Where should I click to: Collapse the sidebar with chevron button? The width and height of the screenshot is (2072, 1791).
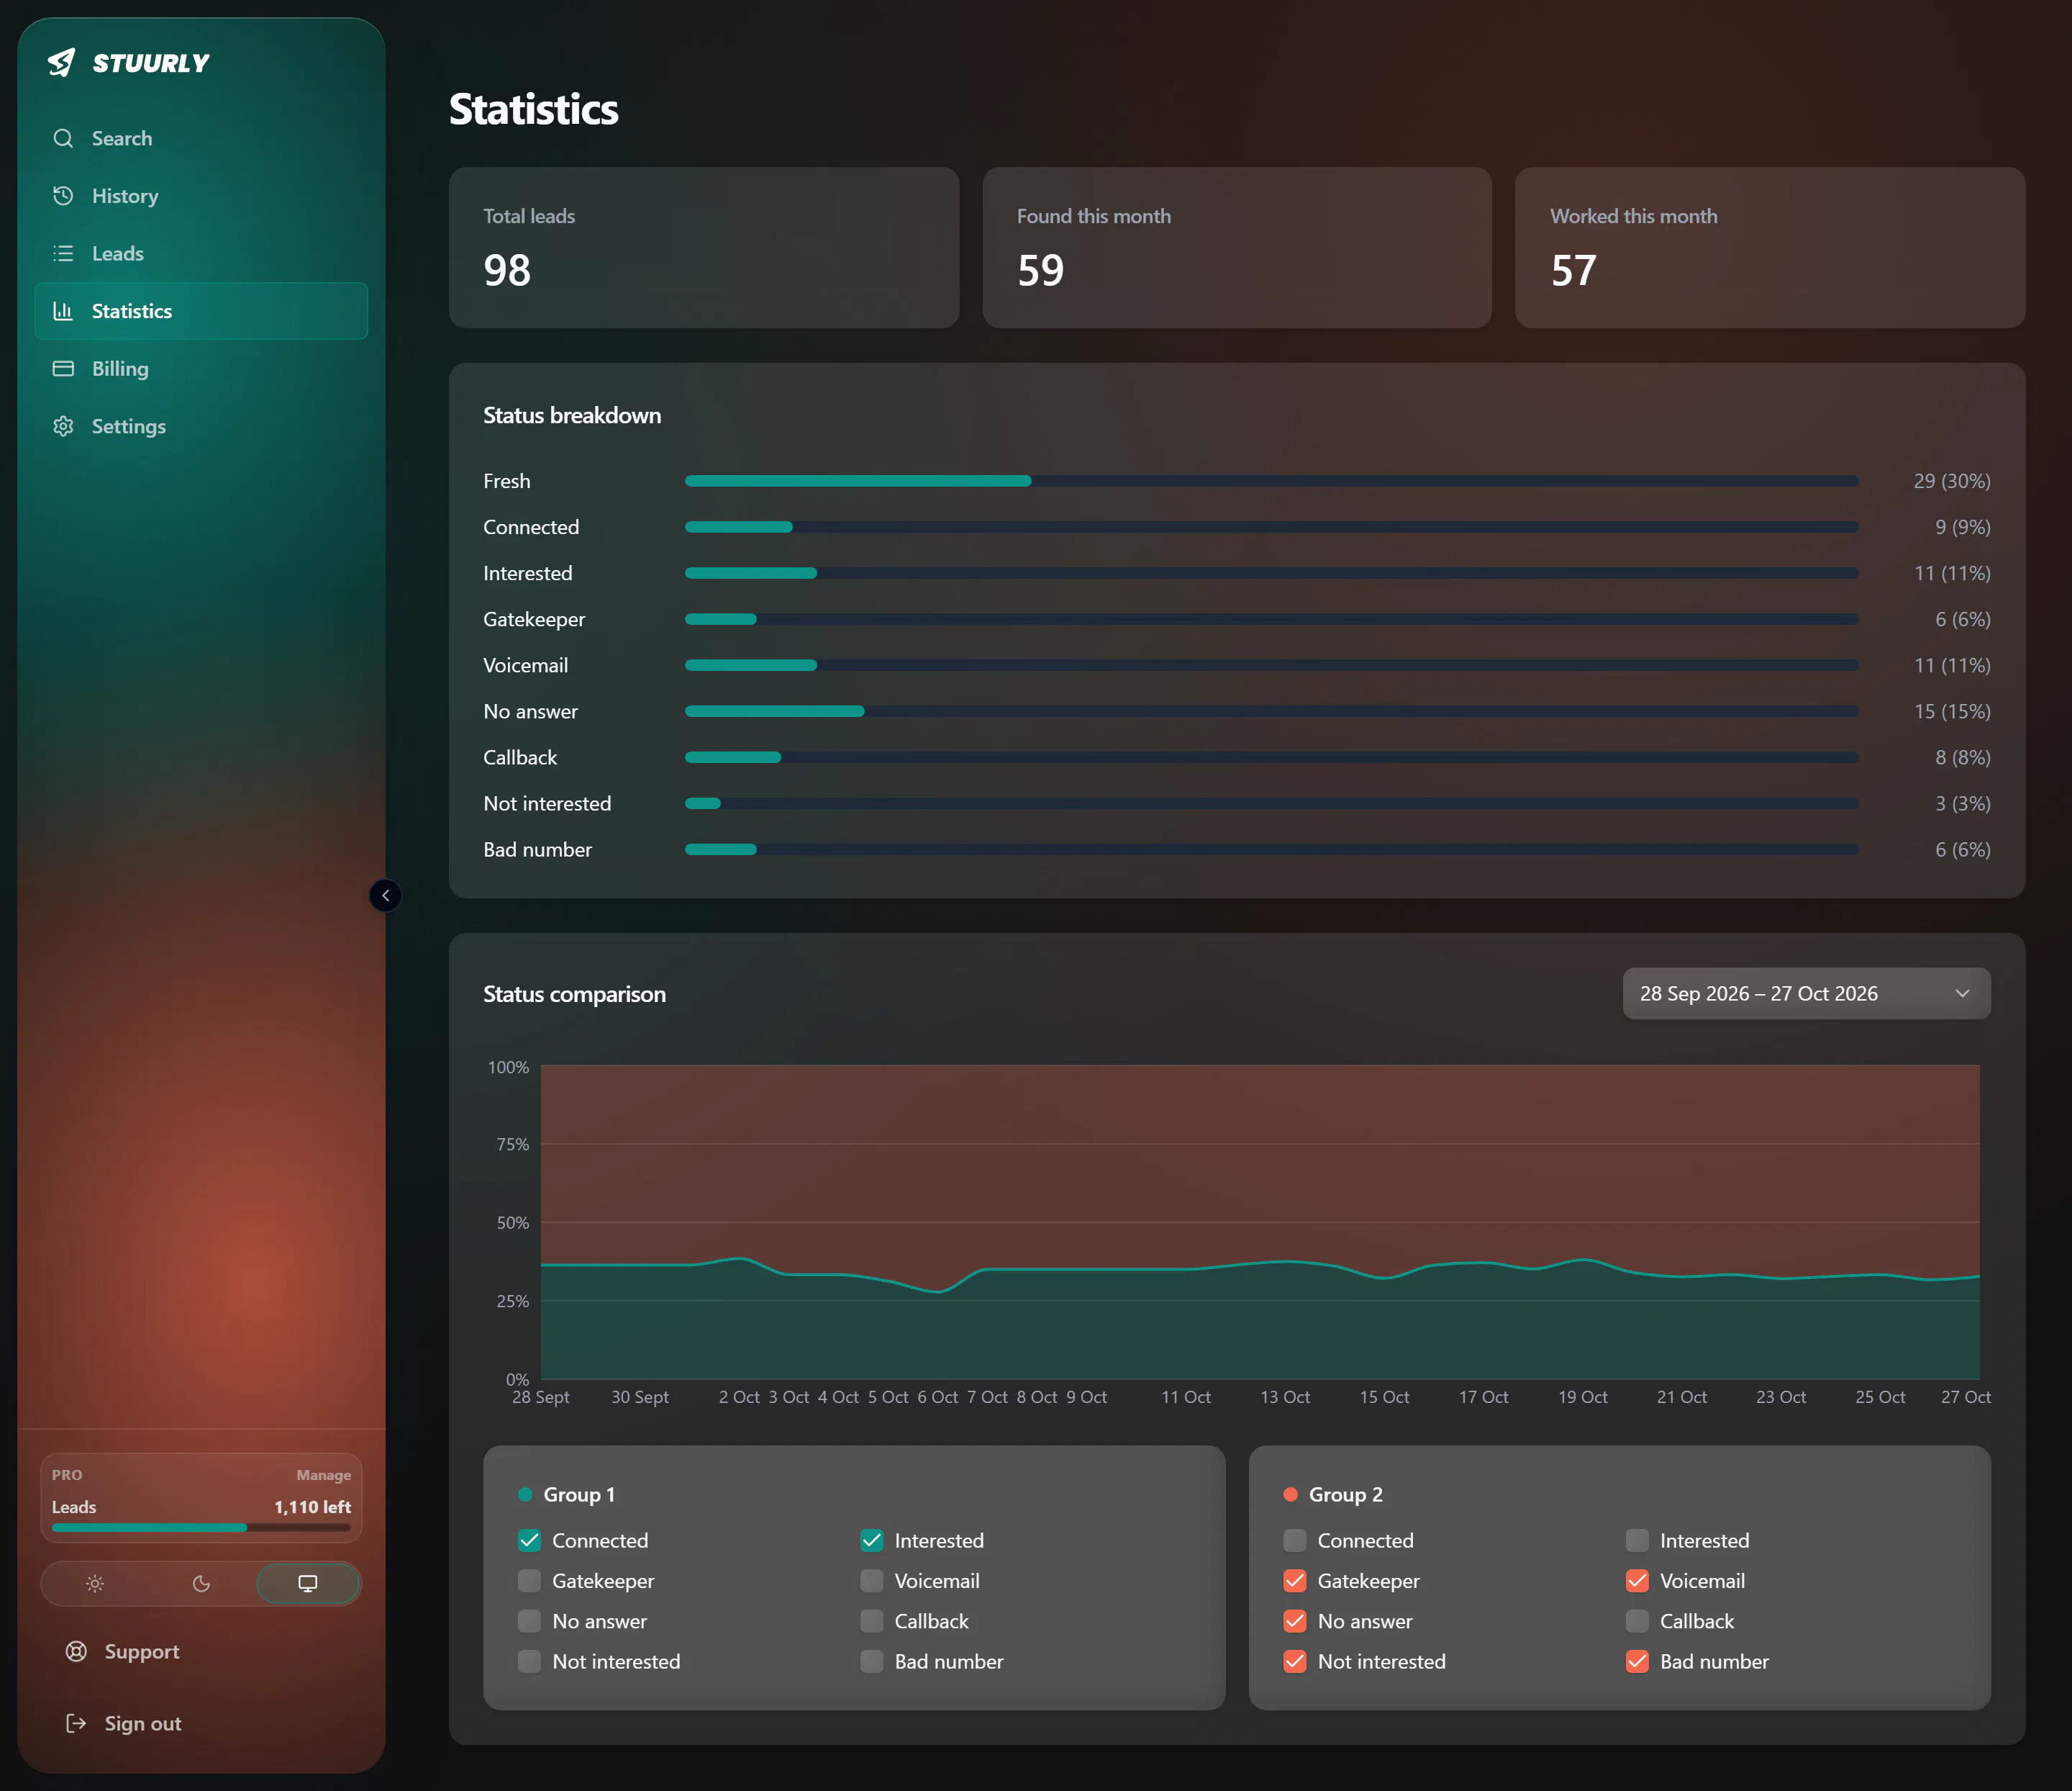point(385,896)
